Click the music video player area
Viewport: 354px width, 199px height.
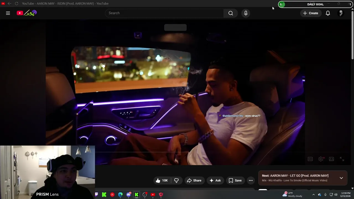[x=175, y=93]
